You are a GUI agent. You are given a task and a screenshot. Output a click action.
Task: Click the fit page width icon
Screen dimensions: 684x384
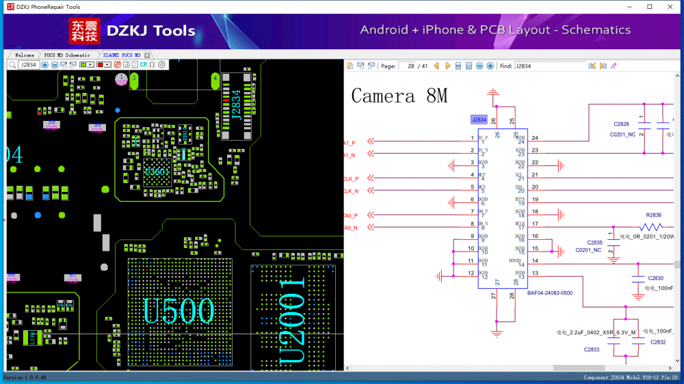pyautogui.click(x=458, y=66)
